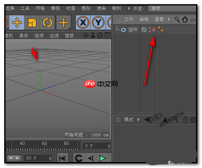
Task: Expand arrow next to 模式
Action: (138, 120)
